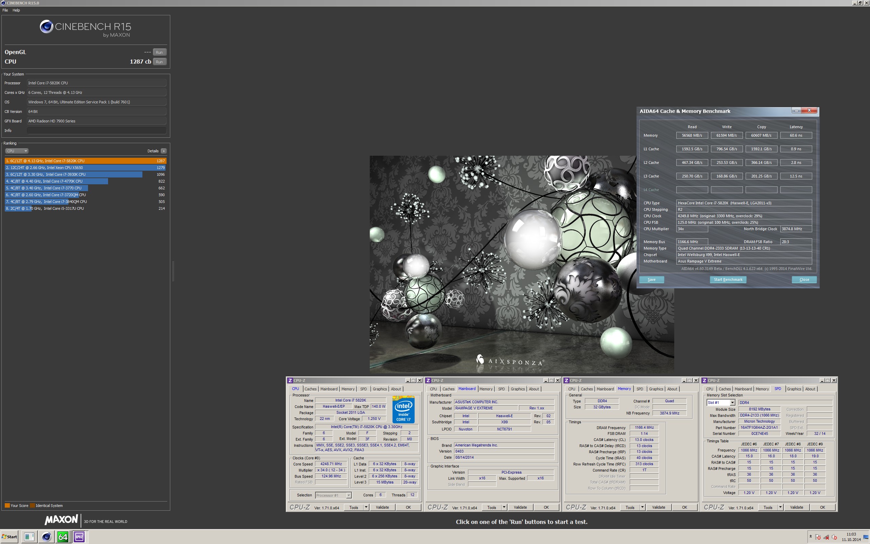Click the AIDA64 green taskbar icon

[x=63, y=537]
